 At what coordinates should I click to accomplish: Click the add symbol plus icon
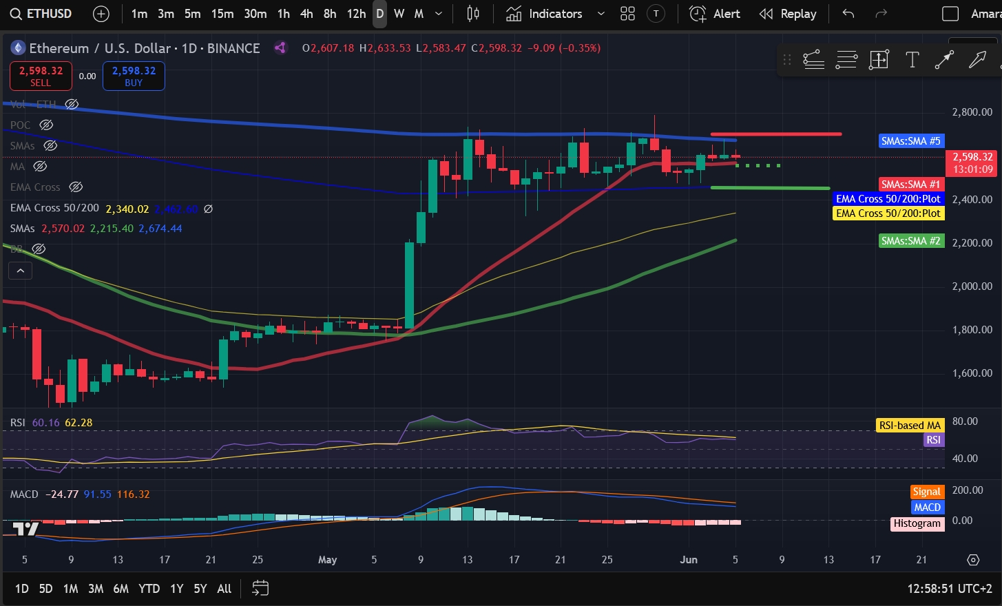101,14
